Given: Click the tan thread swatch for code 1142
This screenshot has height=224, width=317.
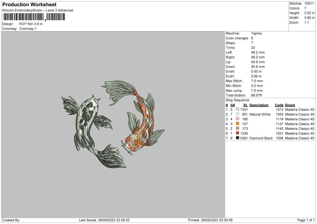Looking at the screenshot, I should (x=237, y=128).
